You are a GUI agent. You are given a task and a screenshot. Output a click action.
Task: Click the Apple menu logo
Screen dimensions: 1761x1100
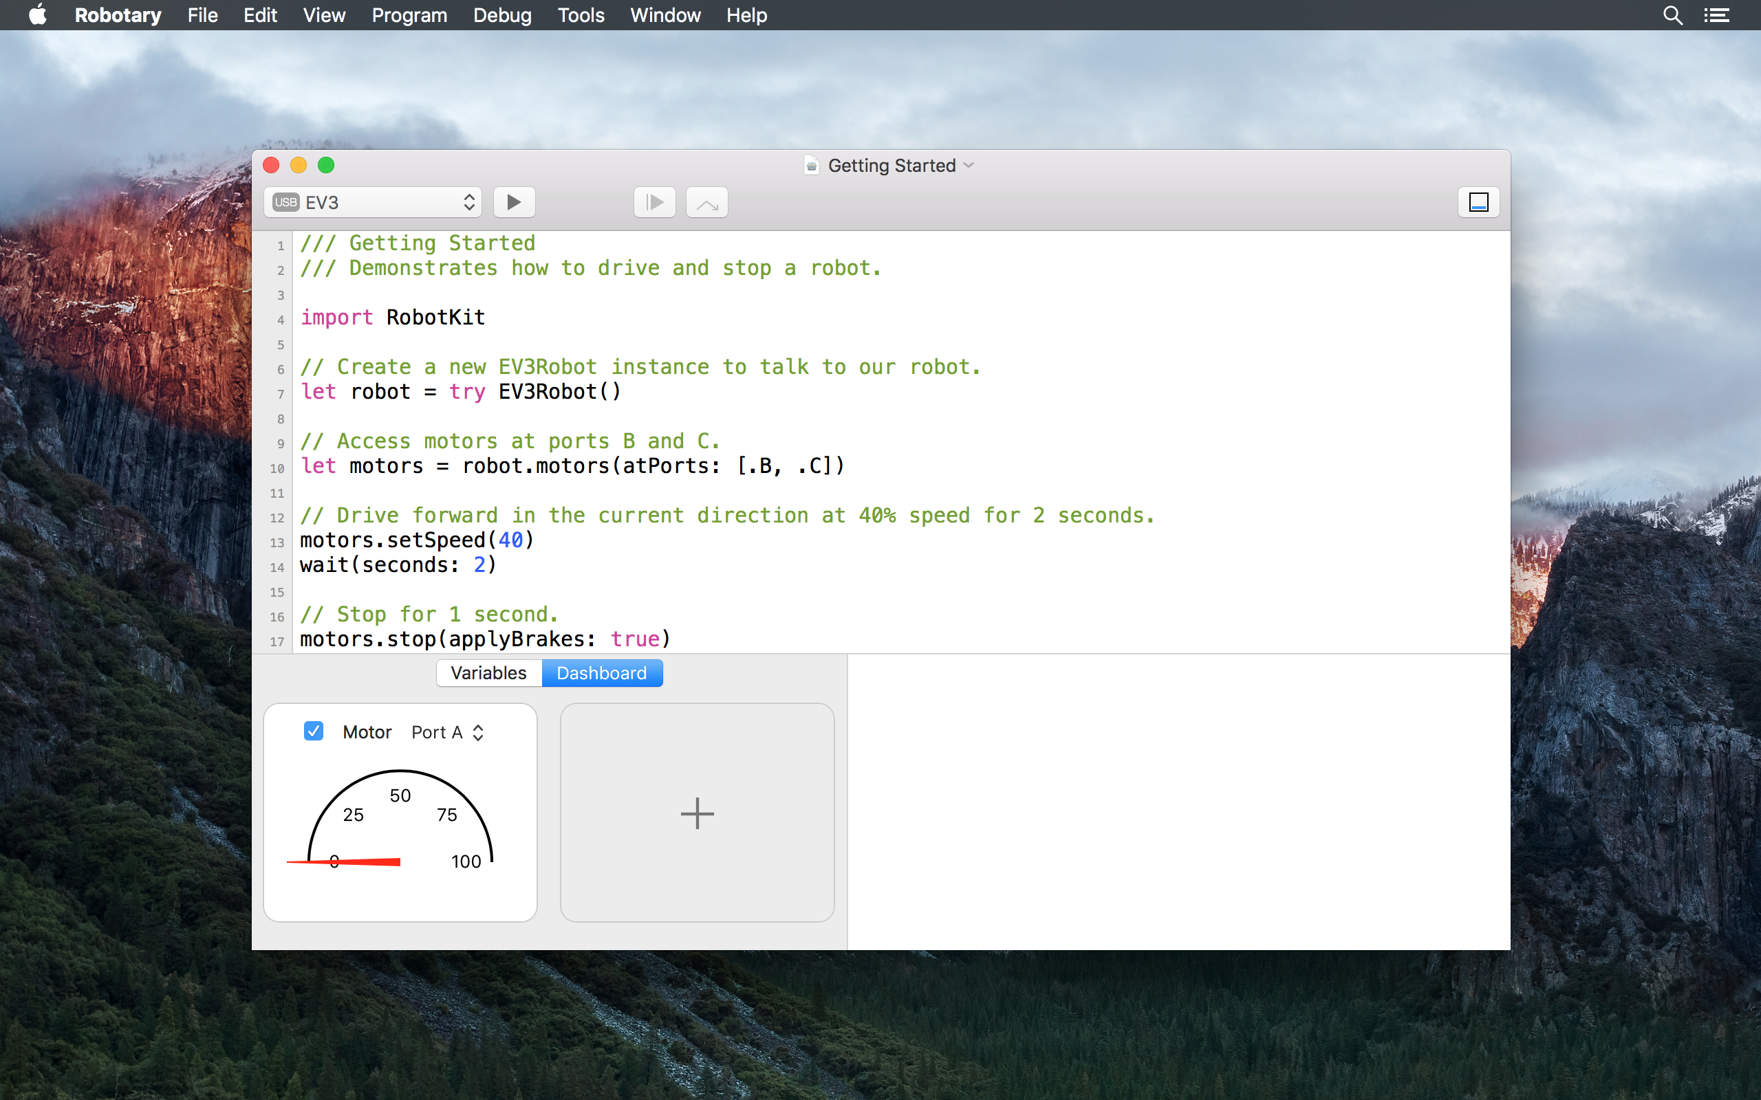pos(38,15)
